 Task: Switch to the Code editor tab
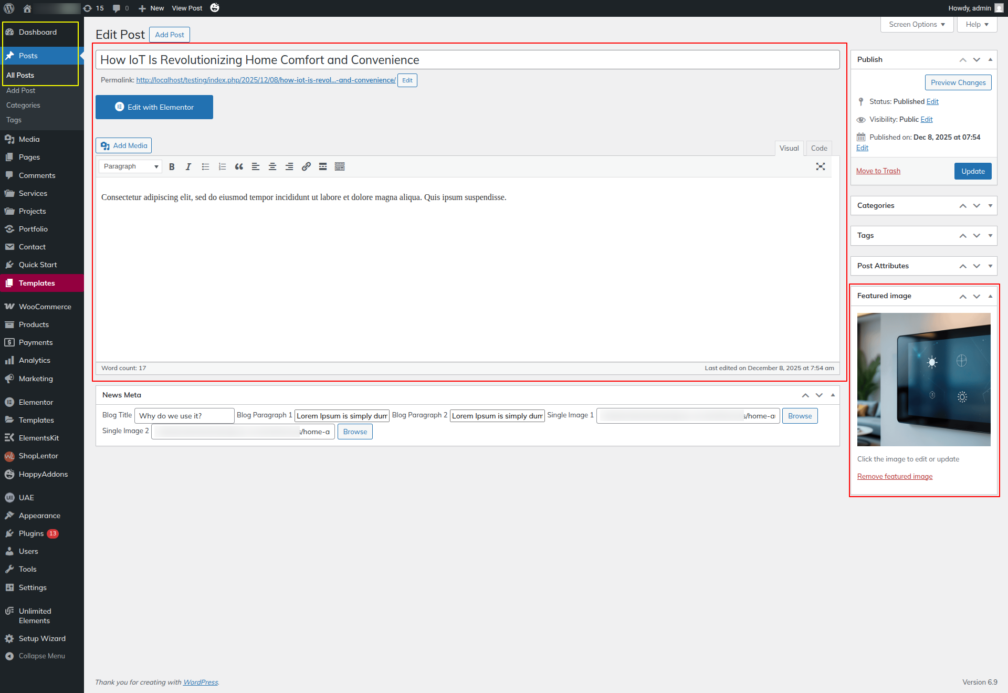pyautogui.click(x=818, y=148)
